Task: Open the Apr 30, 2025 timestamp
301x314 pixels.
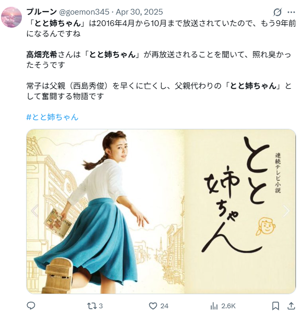Action: tap(139, 12)
